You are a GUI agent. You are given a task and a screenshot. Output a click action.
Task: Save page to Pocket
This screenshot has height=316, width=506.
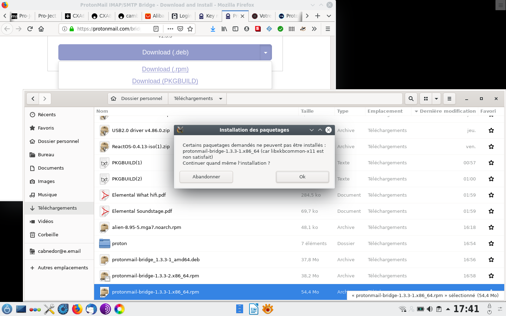180,29
